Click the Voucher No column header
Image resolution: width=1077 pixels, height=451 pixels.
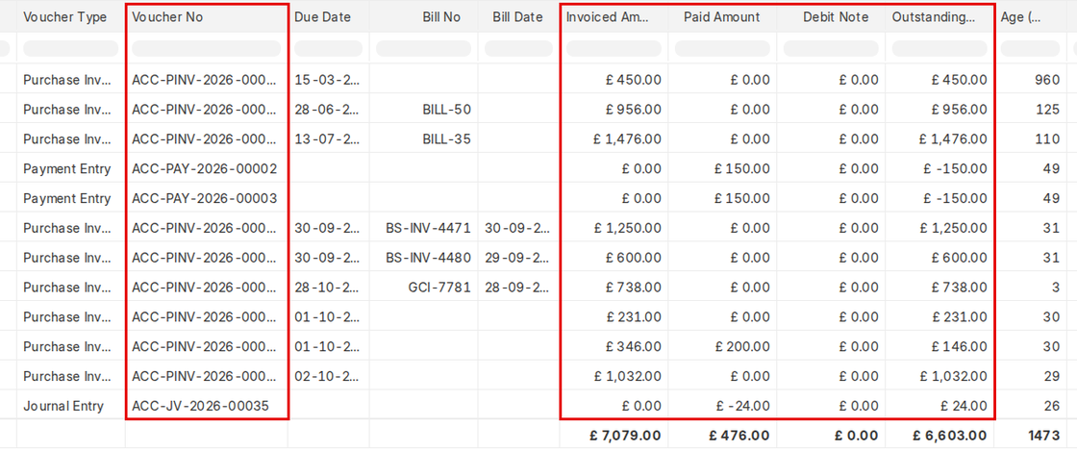pos(207,17)
